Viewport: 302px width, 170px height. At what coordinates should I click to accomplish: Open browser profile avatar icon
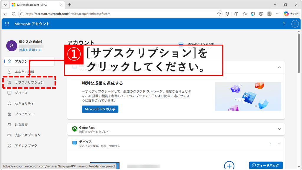[x=269, y=14]
